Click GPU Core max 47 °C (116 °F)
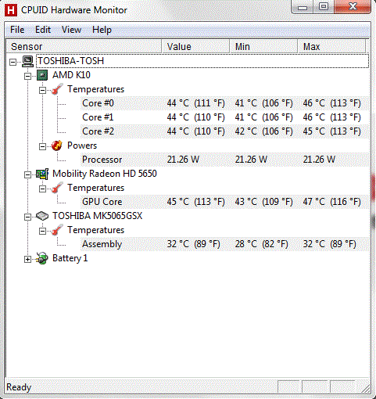The width and height of the screenshot is (376, 399). pyautogui.click(x=332, y=202)
